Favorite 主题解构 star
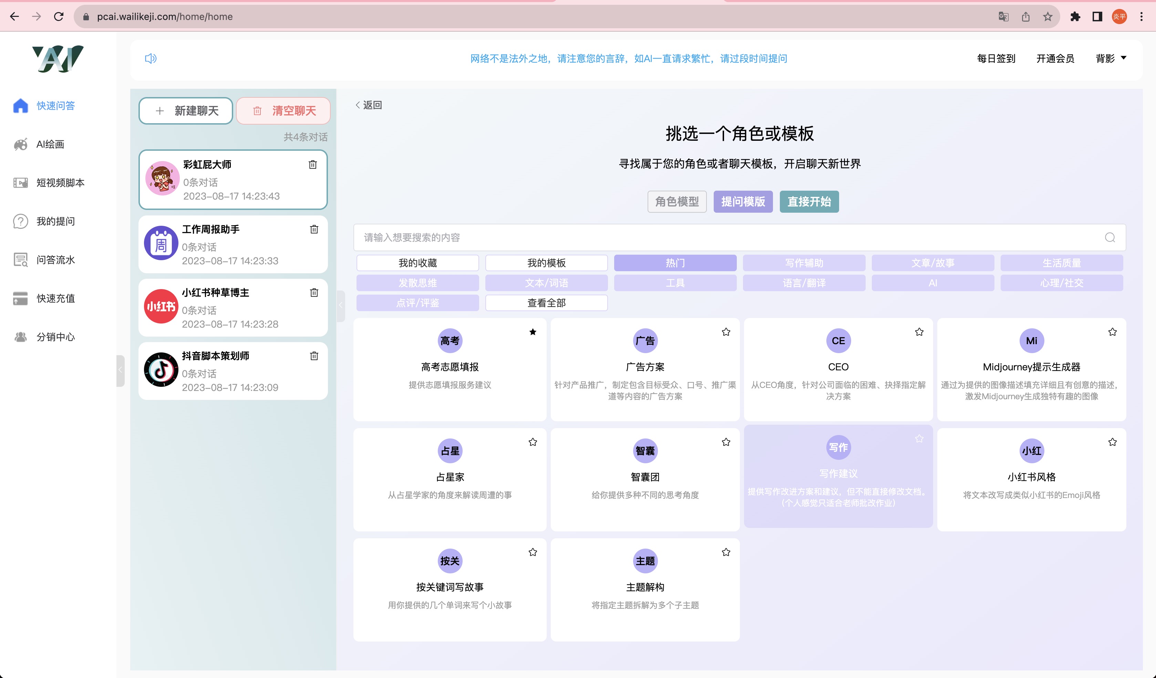This screenshot has height=678, width=1156. (726, 552)
